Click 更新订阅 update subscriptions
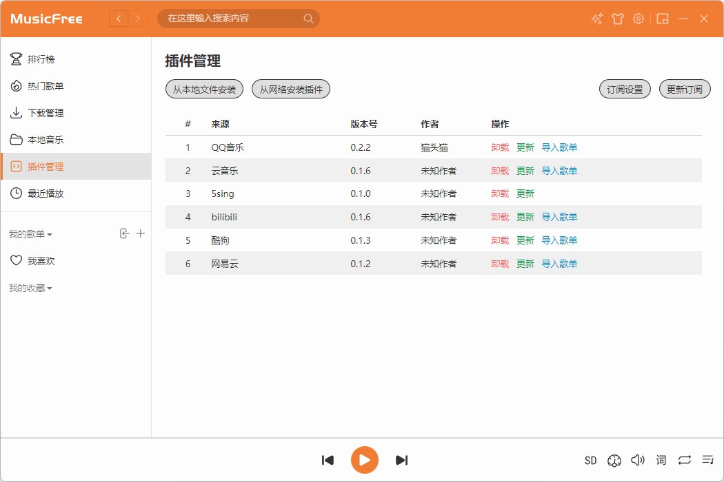 [685, 90]
